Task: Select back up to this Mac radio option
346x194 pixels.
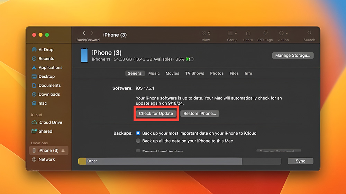Action: pyautogui.click(x=138, y=141)
